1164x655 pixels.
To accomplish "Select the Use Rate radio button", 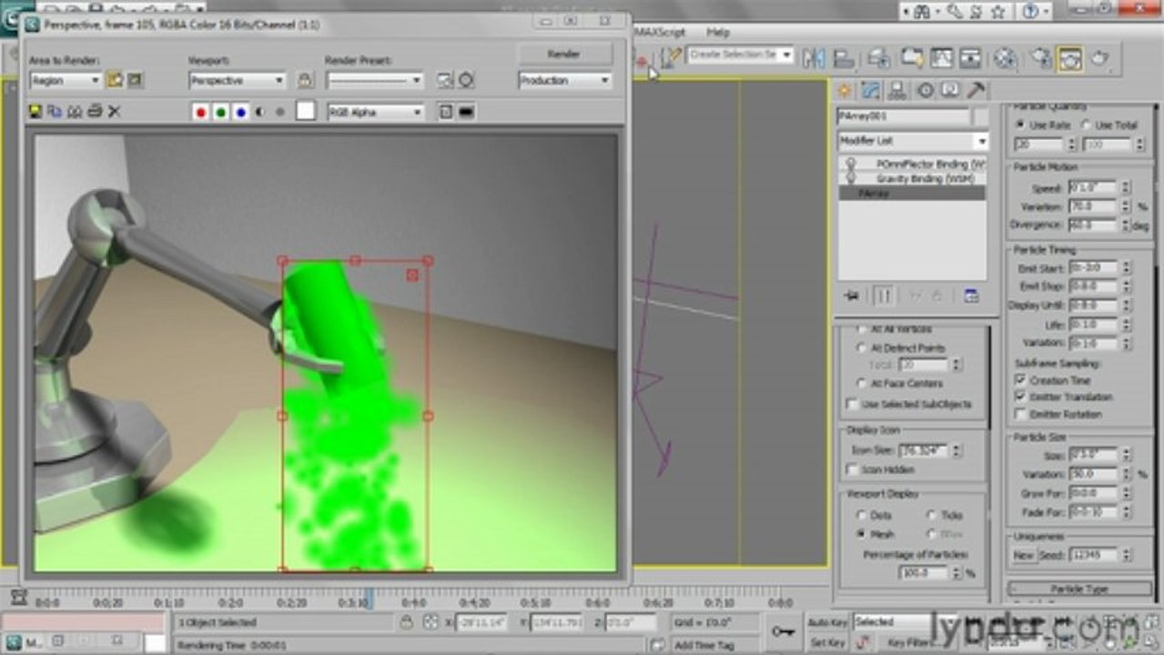I will point(1019,125).
